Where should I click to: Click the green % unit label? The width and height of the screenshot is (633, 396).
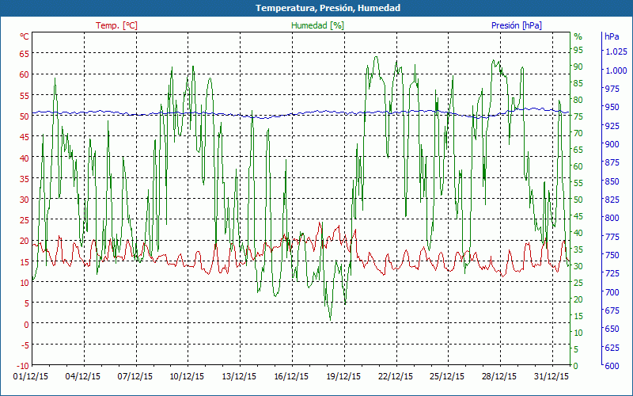point(578,36)
